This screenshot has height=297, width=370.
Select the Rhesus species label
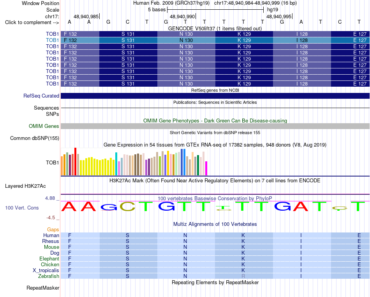51,241
